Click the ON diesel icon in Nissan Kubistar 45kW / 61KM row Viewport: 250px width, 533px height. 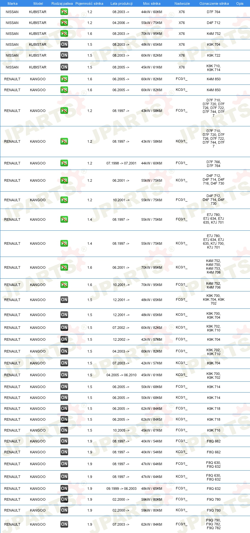[x=64, y=67]
